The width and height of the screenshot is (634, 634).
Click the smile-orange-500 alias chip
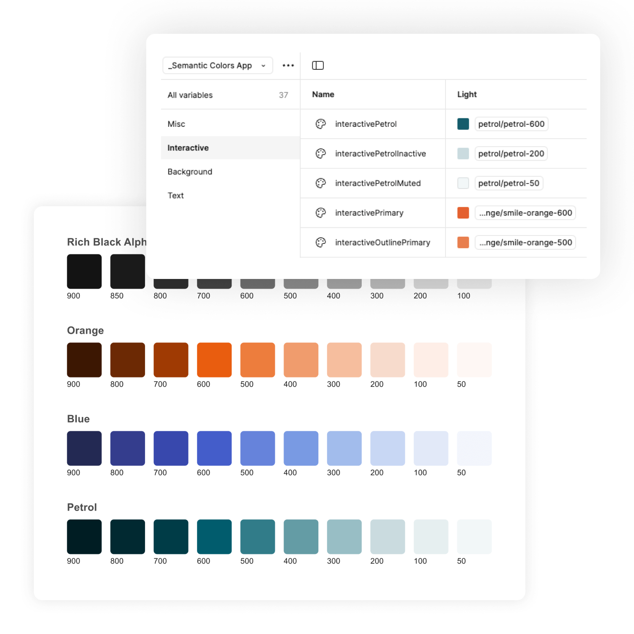click(525, 242)
